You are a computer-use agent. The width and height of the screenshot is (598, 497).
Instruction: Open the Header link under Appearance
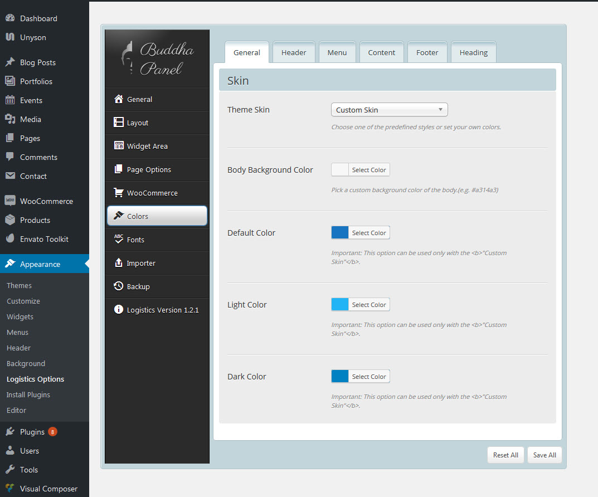tap(19, 348)
